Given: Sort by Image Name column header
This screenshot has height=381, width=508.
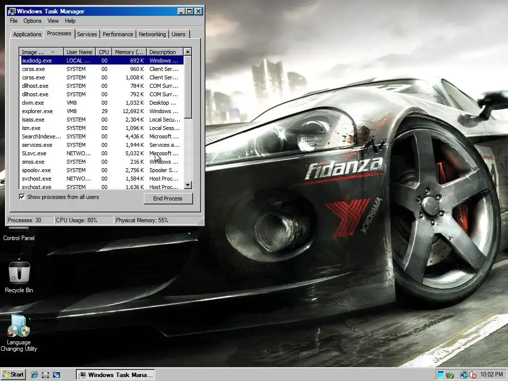Looking at the screenshot, I should tap(41, 52).
